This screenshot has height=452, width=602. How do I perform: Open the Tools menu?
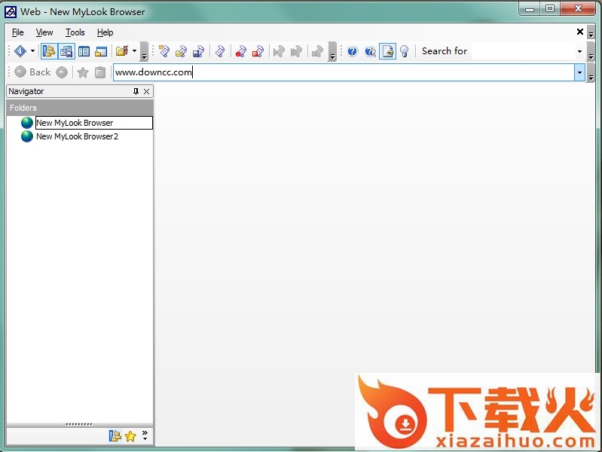pos(75,32)
